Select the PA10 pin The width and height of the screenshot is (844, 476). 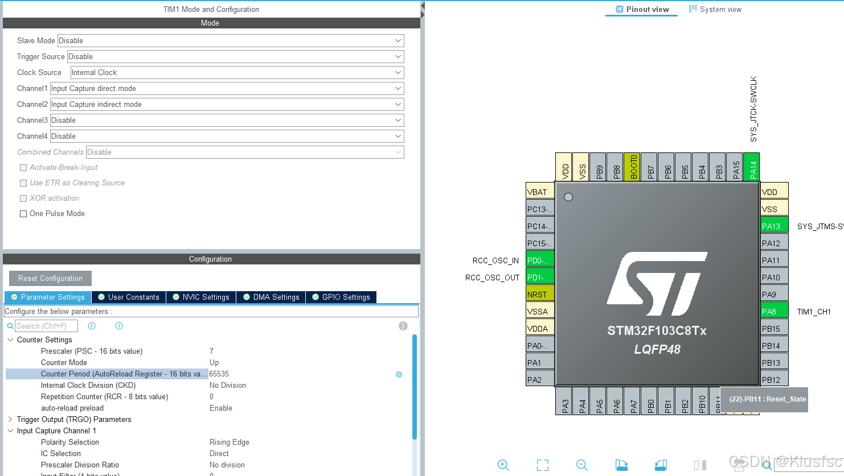click(x=774, y=277)
